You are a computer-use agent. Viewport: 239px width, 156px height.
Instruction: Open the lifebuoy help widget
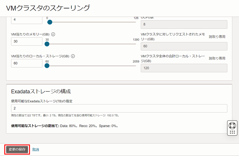click(232, 126)
